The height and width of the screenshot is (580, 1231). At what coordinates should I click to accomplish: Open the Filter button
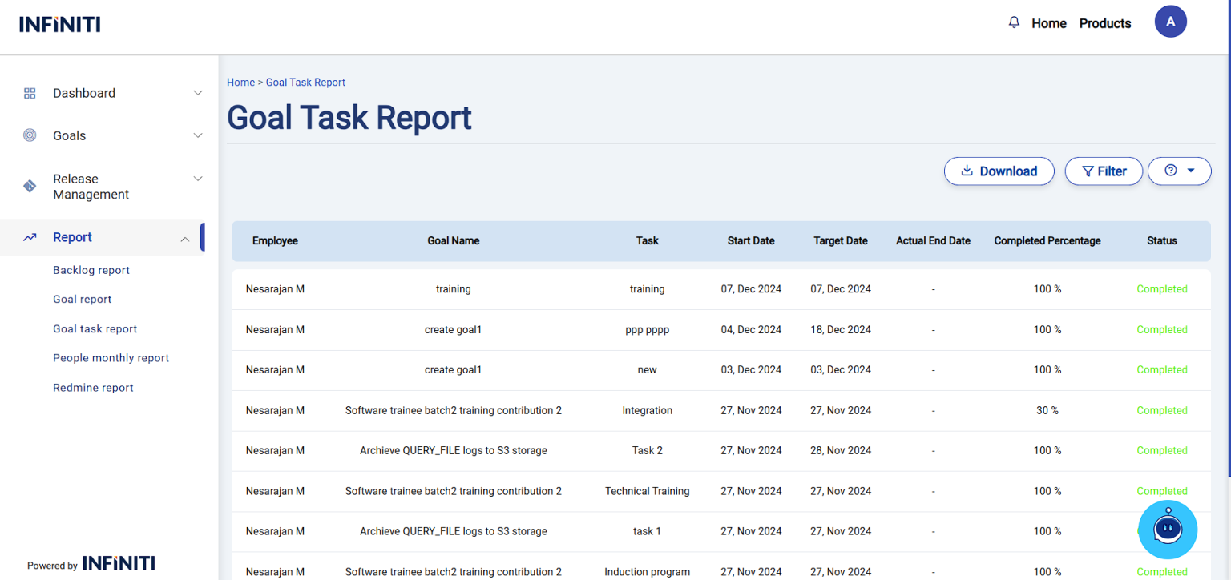1104,171
